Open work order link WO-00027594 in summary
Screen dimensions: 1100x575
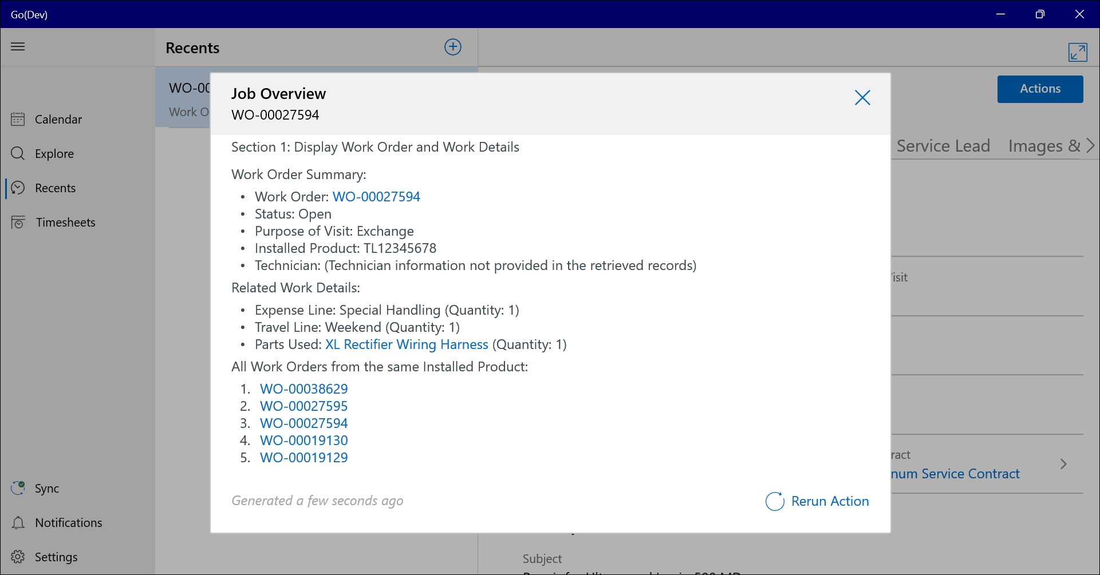(376, 197)
